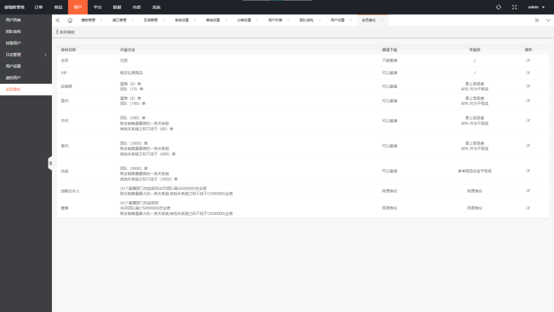Switch to the 商城设置 tab
Screen dimensions: 554x312
coord(213,20)
